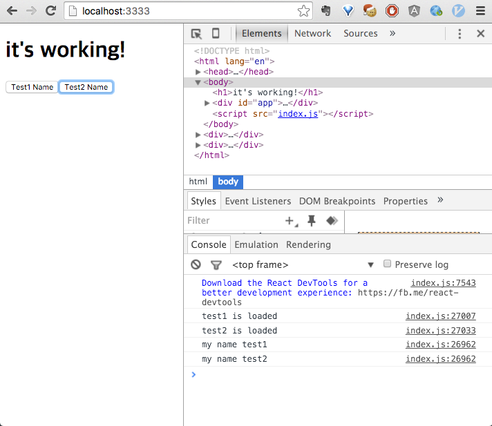This screenshot has height=426, width=492.
Task: Show more DevTools tabs chevron
Action: [392, 33]
